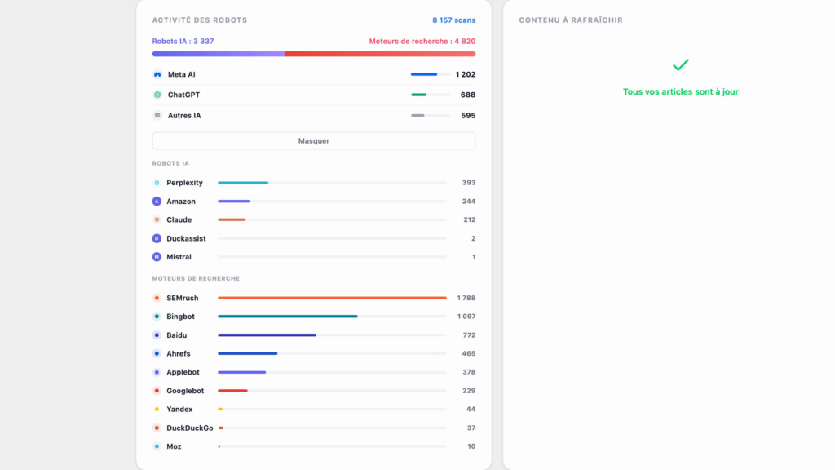
Task: Click the Claude row name
Action: pyautogui.click(x=179, y=219)
